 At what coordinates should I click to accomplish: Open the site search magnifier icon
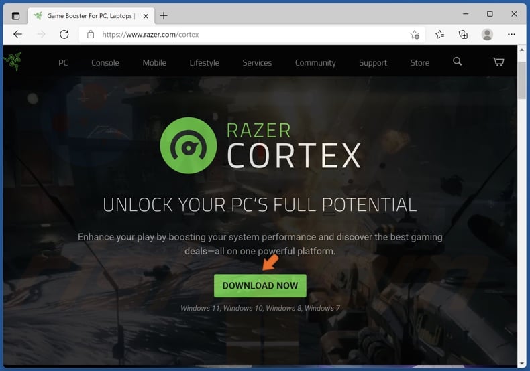pos(457,62)
